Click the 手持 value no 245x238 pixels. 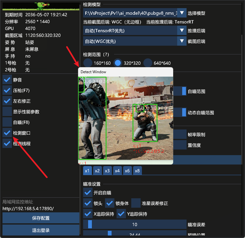point(28,56)
